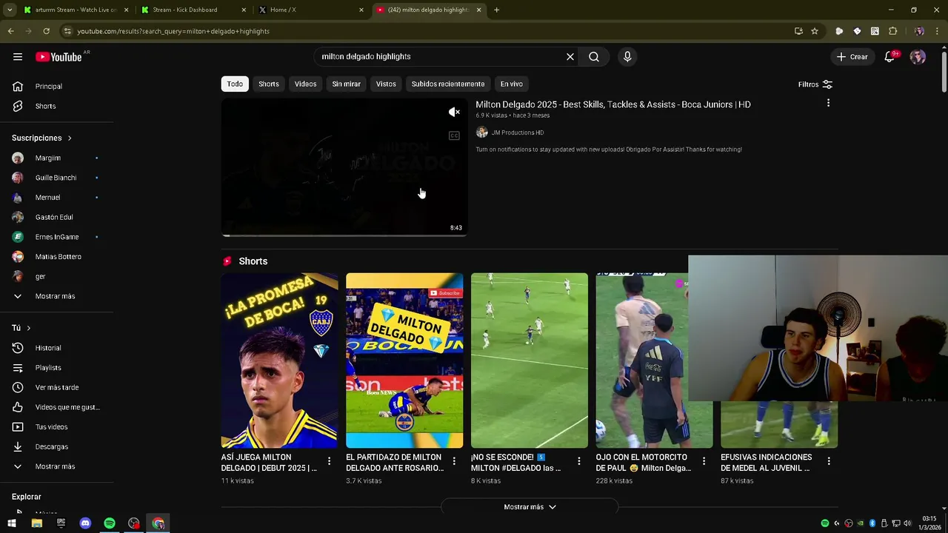Image resolution: width=948 pixels, height=533 pixels.
Task: Reload the page in Chrome
Action: pyautogui.click(x=46, y=31)
